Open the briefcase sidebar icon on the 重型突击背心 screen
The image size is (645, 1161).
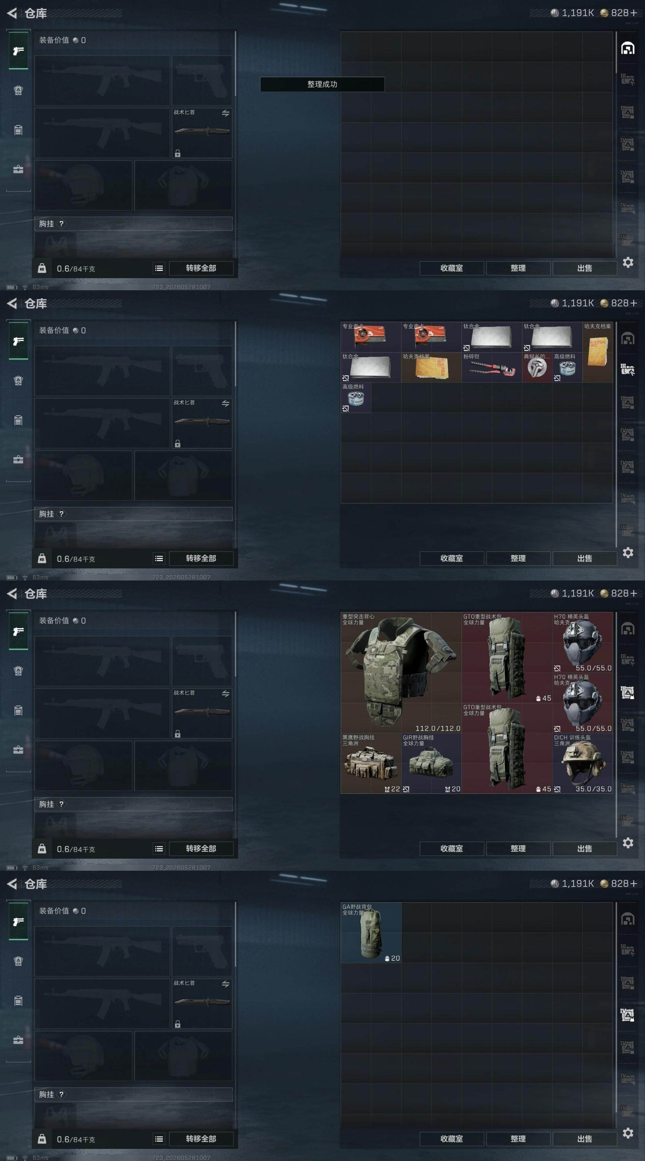tap(18, 750)
